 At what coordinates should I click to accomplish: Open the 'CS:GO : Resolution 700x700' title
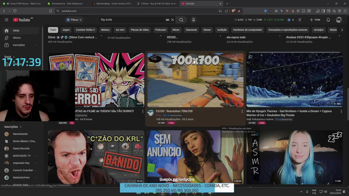coord(174,111)
